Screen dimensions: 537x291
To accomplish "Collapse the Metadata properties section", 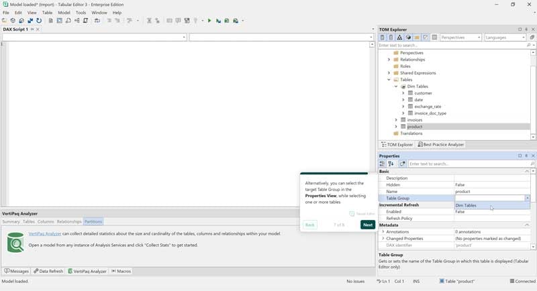I will click(x=527, y=225).
